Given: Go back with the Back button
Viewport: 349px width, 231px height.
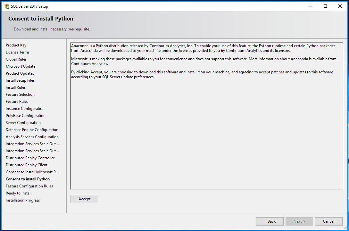Looking at the screenshot, I should click(270, 221).
